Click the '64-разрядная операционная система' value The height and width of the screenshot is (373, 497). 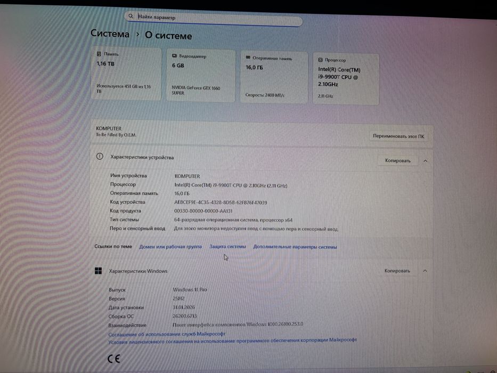click(x=233, y=220)
